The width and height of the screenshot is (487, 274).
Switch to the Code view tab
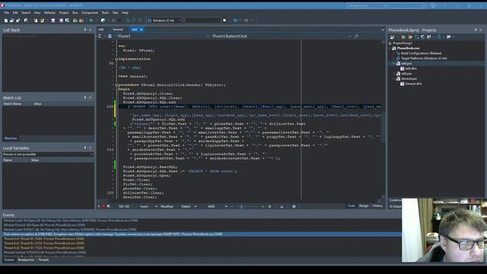click(352, 205)
